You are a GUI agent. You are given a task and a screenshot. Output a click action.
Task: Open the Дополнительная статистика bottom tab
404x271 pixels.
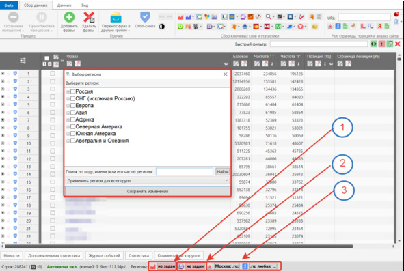pyautogui.click(x=54, y=255)
